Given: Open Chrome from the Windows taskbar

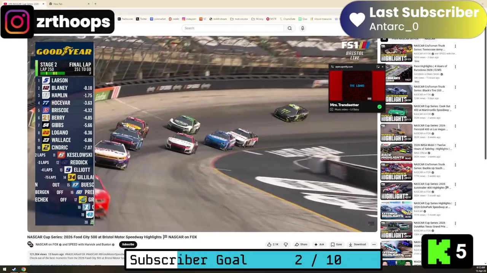Looking at the screenshot, I should coord(23,270).
